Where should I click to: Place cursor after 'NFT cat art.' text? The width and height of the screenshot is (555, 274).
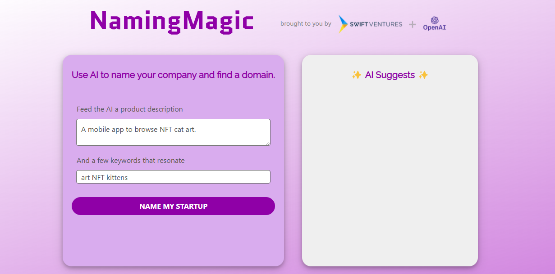(x=197, y=130)
